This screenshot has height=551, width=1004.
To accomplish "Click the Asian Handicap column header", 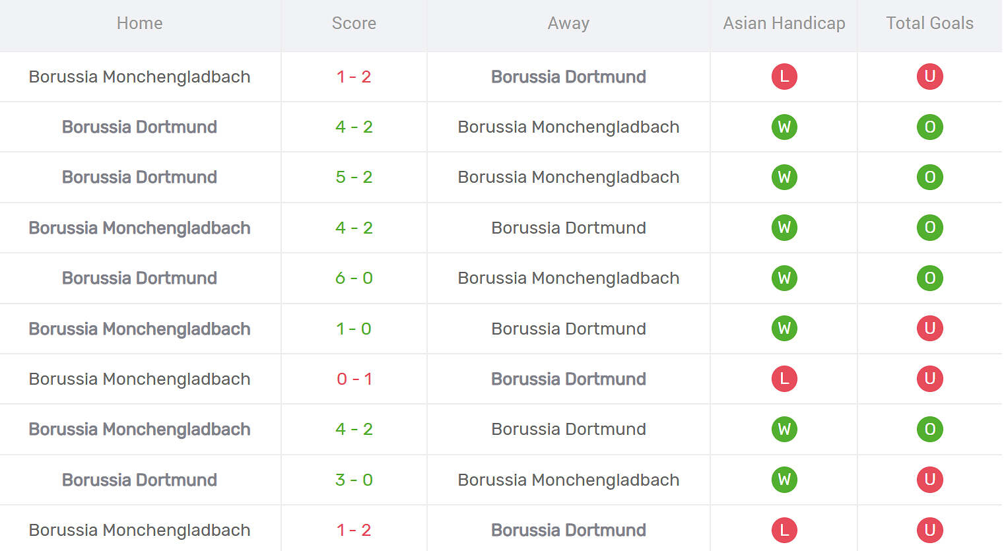I will coord(784,24).
